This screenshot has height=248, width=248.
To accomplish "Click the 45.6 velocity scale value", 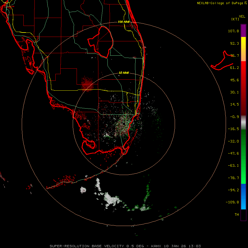I will [234, 80].
